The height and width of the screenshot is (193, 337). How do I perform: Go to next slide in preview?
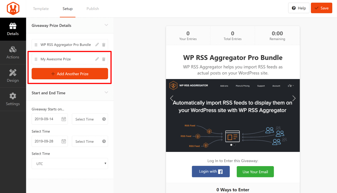click(x=294, y=98)
